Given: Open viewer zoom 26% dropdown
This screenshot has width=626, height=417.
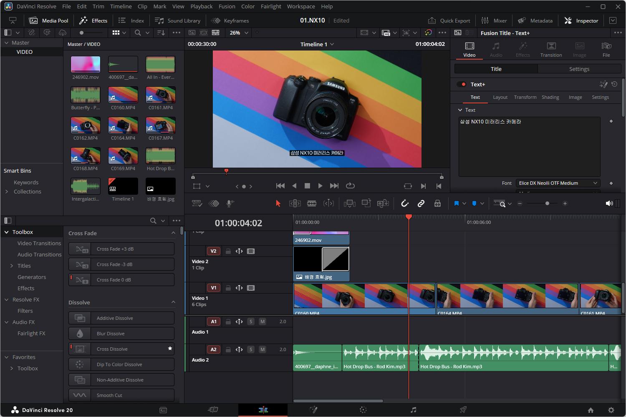Looking at the screenshot, I should 239,33.
